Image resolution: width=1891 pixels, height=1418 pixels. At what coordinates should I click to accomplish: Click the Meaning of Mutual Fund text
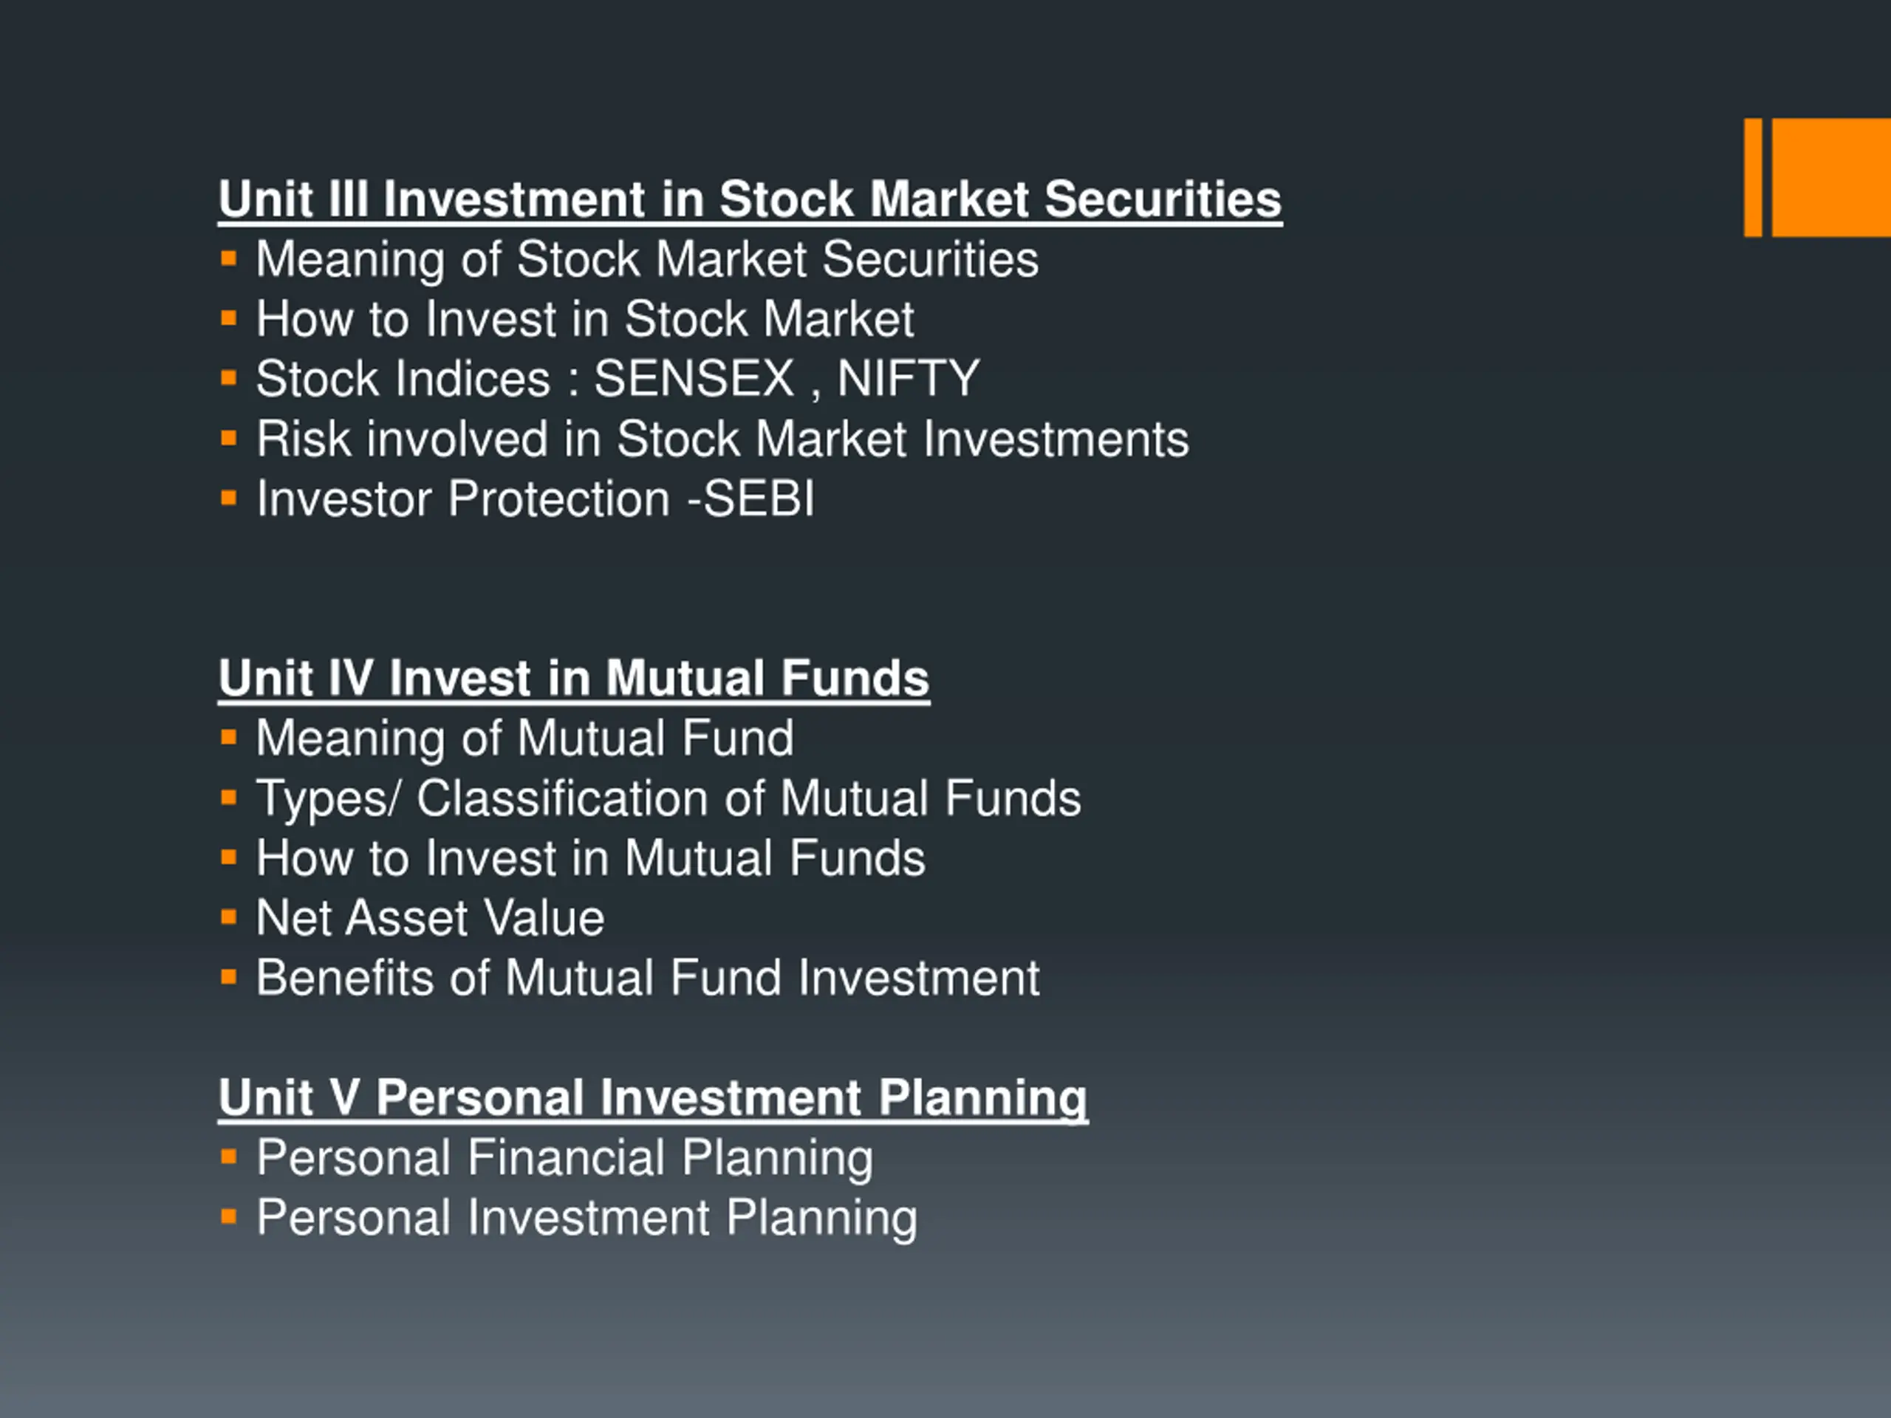click(524, 738)
